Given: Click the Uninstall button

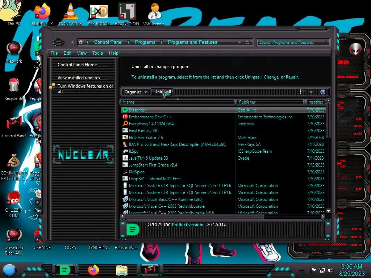Looking at the screenshot, I should coord(163,92).
